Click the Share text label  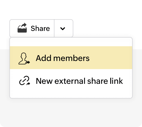pos(40,28)
